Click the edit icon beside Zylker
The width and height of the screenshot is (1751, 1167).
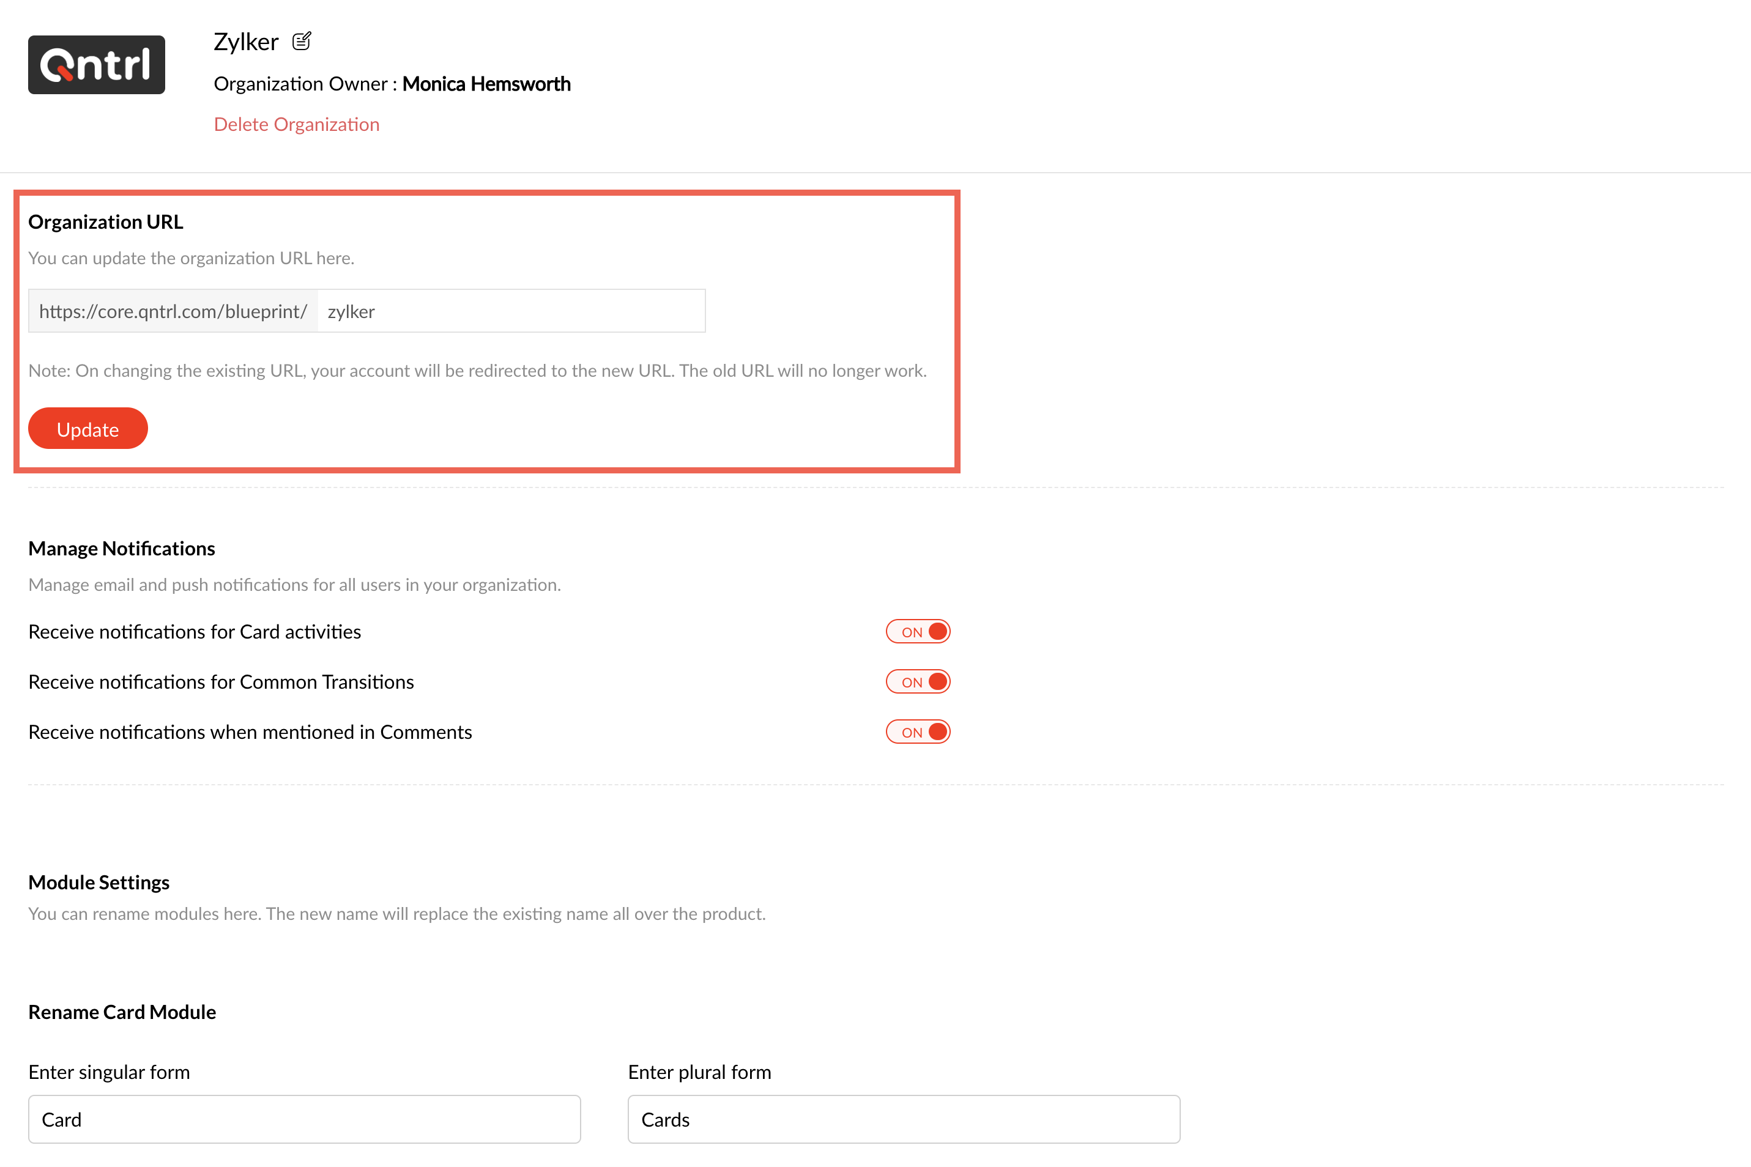coord(302,41)
